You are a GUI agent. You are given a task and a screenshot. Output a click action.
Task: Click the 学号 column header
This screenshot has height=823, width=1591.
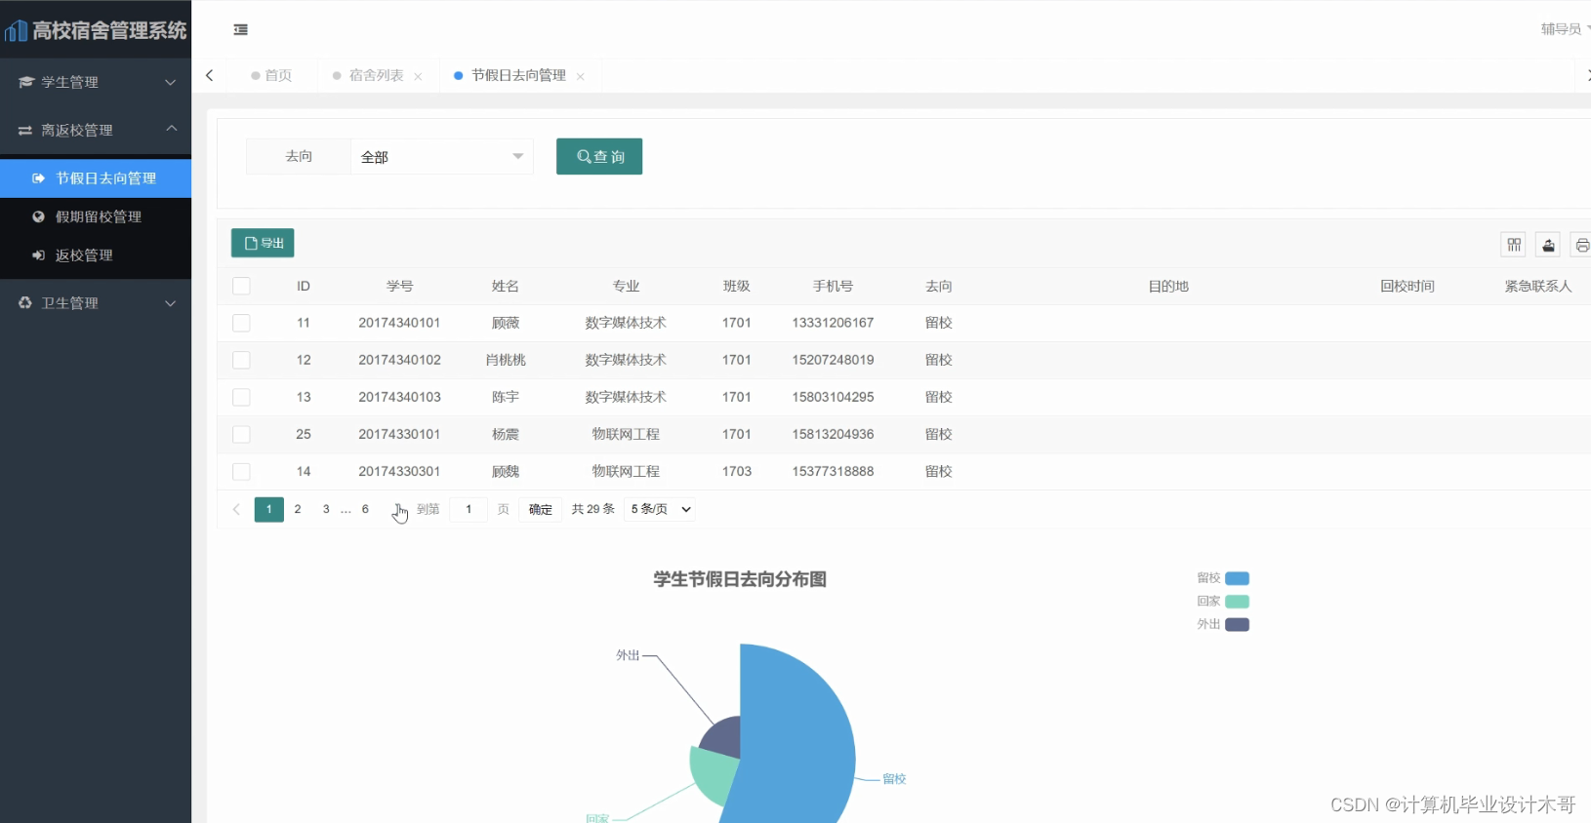pyautogui.click(x=399, y=286)
